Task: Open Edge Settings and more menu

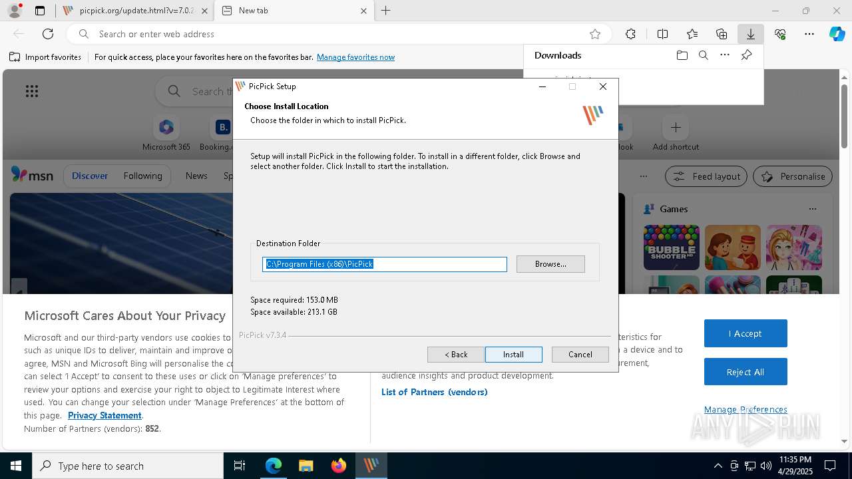Action: coord(809,34)
